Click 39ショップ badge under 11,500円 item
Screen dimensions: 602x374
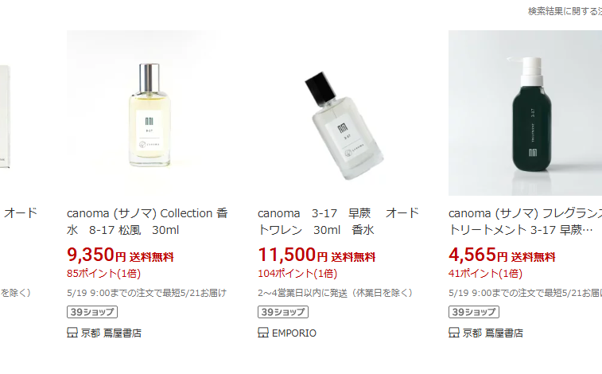click(283, 312)
